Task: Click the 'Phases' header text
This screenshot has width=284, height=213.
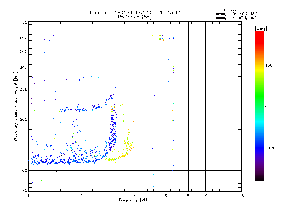Action: [x=230, y=10]
